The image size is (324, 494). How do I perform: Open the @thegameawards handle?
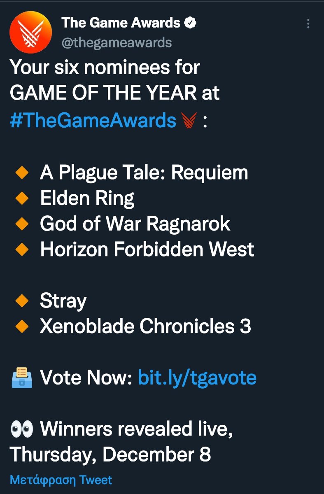click(117, 42)
